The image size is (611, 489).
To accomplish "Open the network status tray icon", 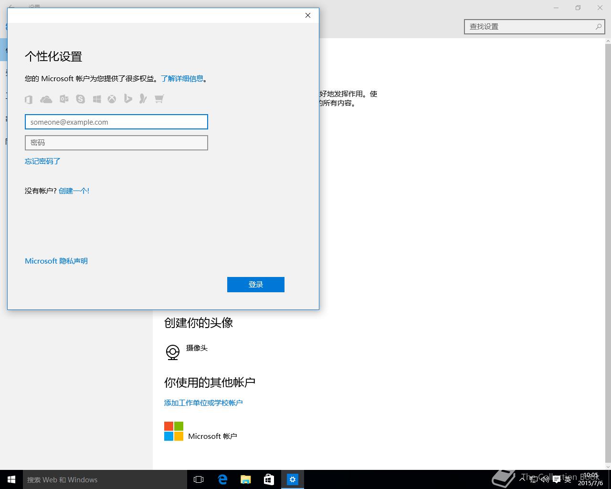I will point(534,479).
